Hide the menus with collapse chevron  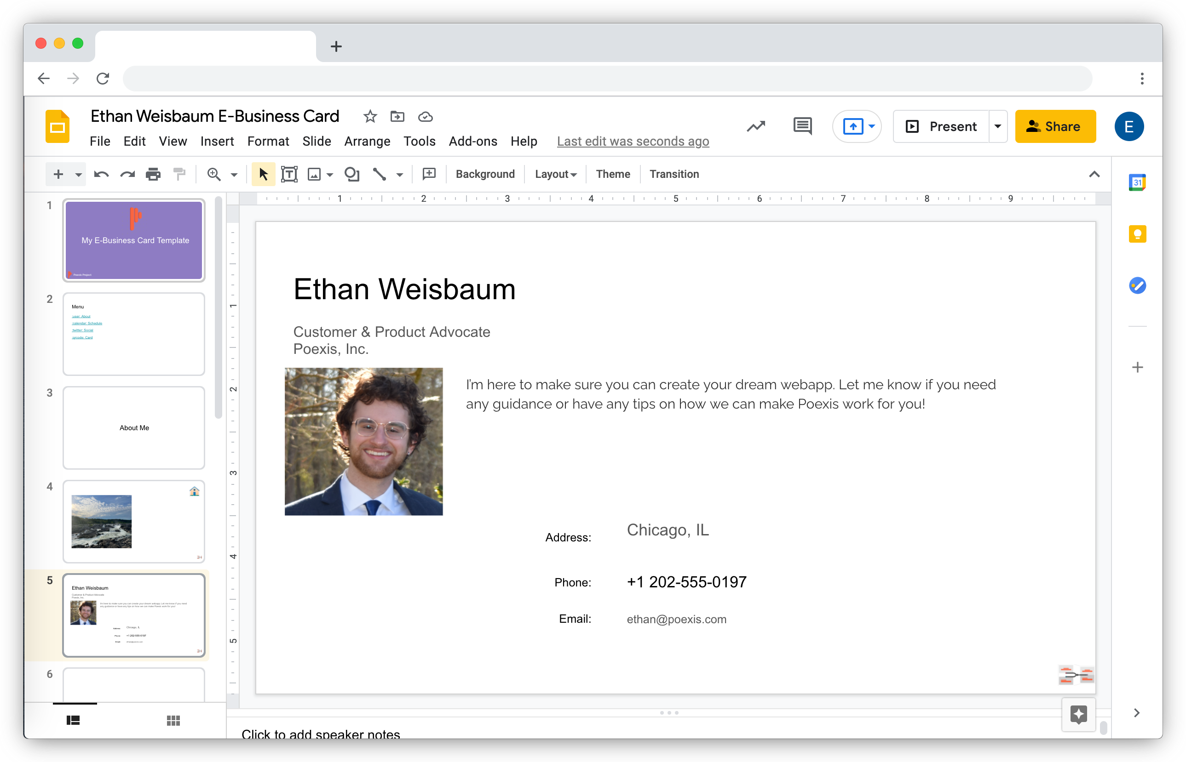click(x=1094, y=174)
